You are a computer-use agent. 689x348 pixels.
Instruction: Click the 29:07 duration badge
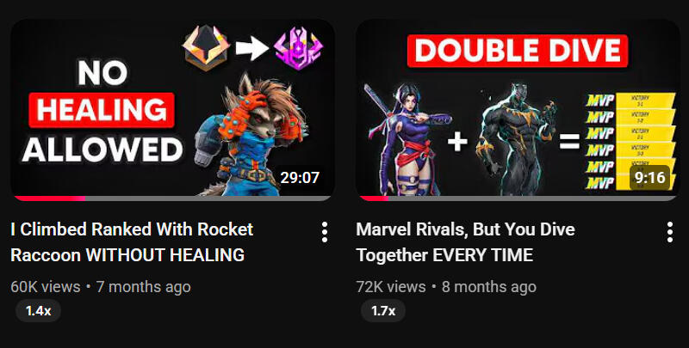300,178
